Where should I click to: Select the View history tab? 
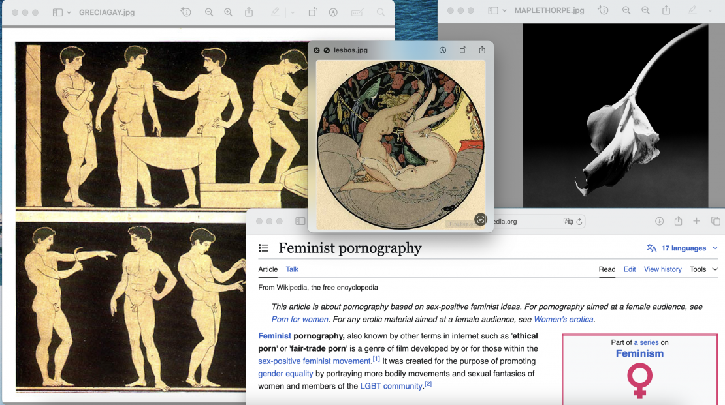click(x=662, y=269)
